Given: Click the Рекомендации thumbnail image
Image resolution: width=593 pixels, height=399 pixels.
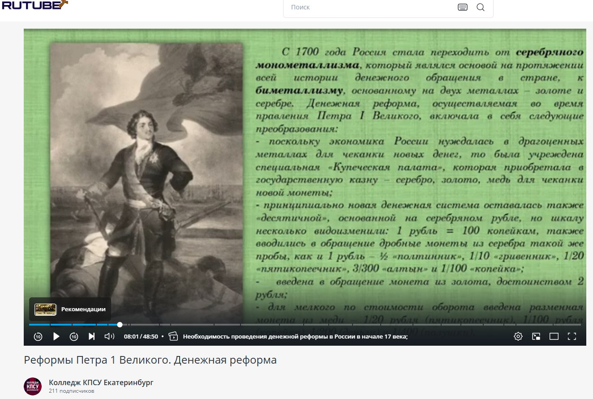Looking at the screenshot, I should [x=45, y=309].
